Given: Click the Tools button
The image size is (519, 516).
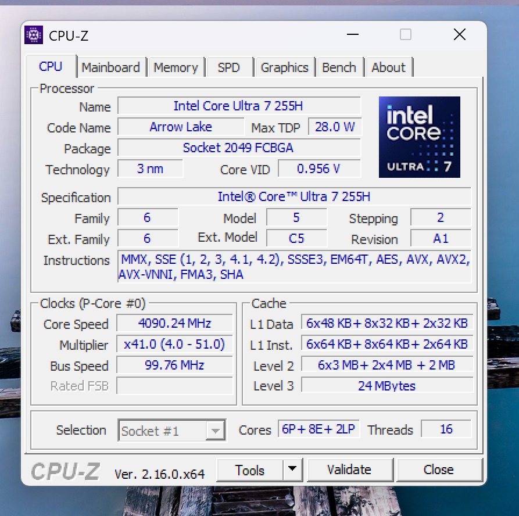Looking at the screenshot, I should click(249, 470).
